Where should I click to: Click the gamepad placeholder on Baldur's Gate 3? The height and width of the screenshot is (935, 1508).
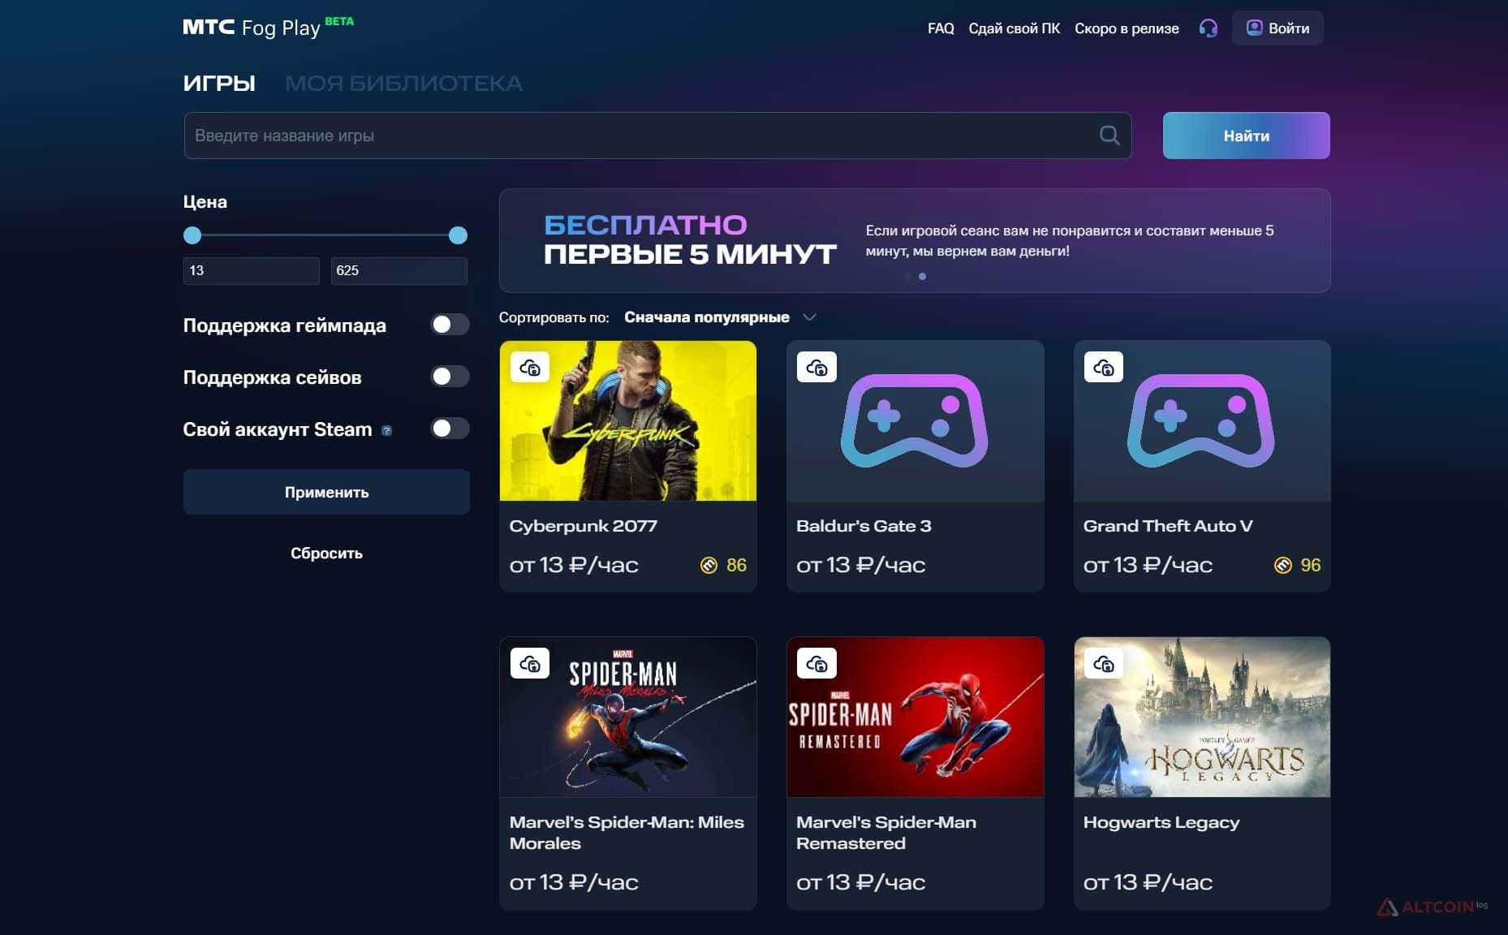point(914,420)
